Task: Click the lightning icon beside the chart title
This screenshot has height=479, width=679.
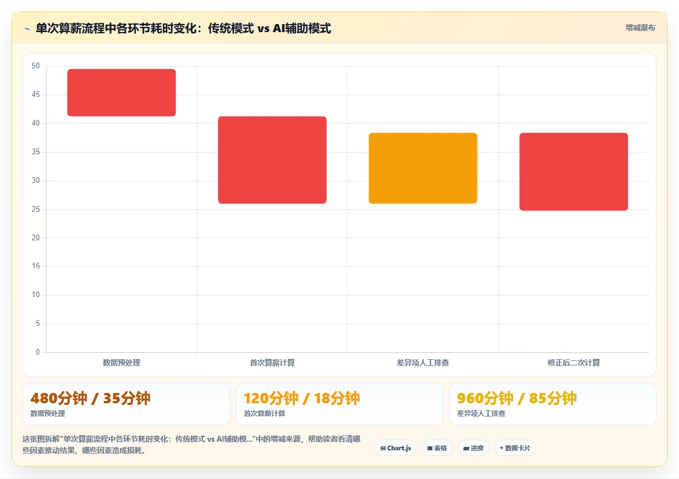Action: coord(28,29)
